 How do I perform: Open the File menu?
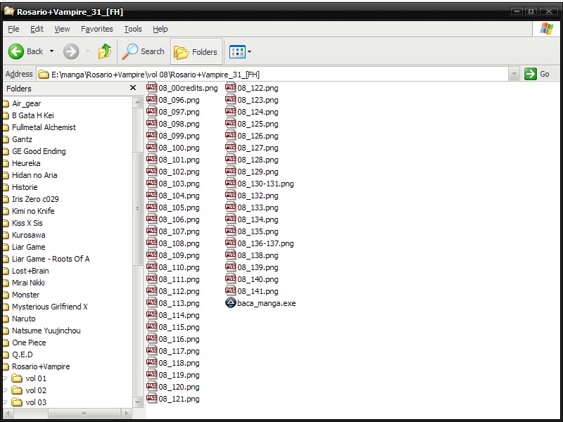click(13, 29)
